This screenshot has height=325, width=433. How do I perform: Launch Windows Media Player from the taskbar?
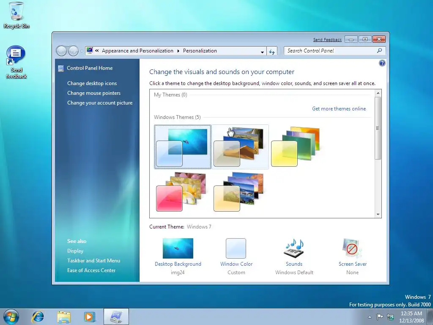pyautogui.click(x=90, y=317)
